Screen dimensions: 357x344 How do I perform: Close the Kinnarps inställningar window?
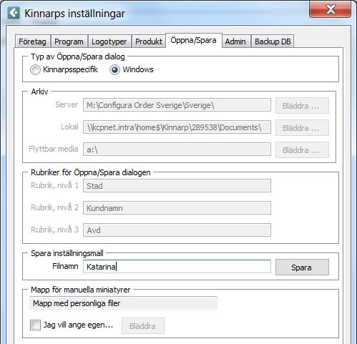(330, 9)
